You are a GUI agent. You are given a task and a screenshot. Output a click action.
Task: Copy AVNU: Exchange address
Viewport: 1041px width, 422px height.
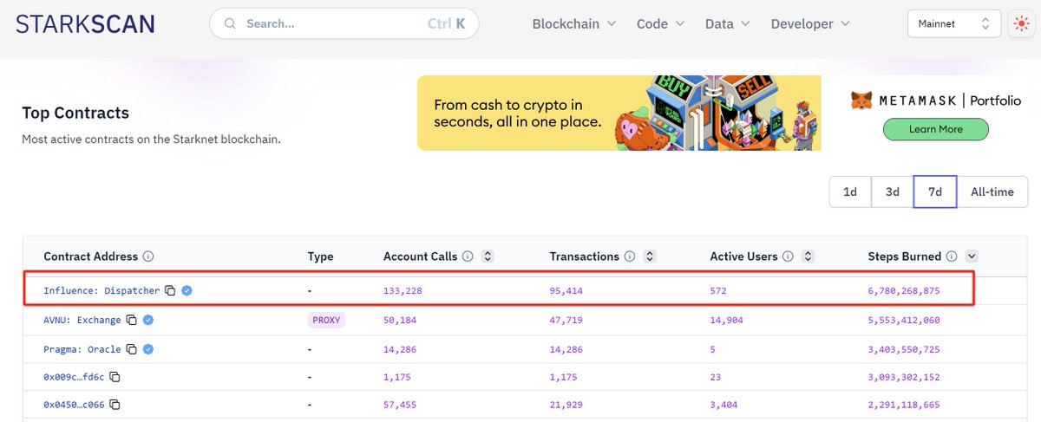[131, 321]
